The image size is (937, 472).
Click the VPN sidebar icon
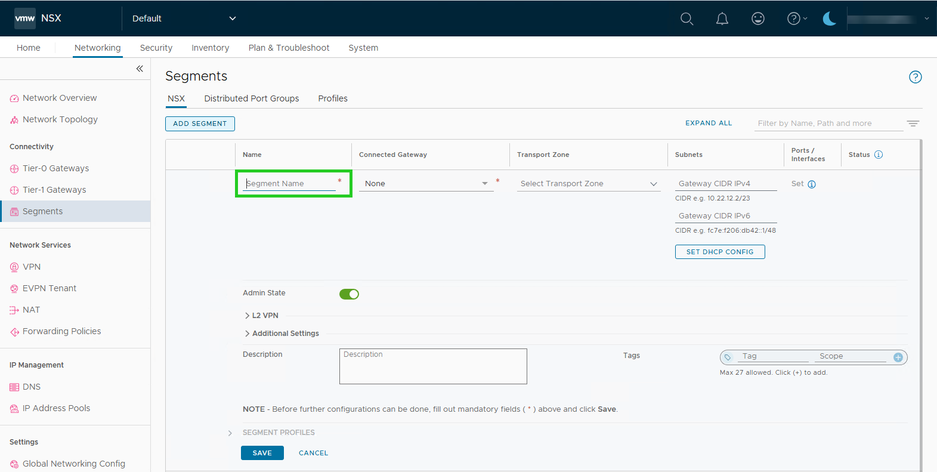pyautogui.click(x=14, y=267)
